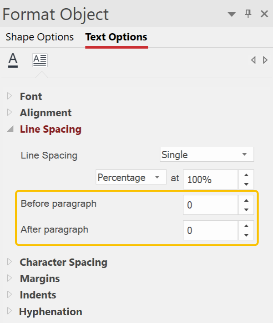This screenshot has height=323, width=273.
Task: Select the text box layout icon
Action: [40, 60]
